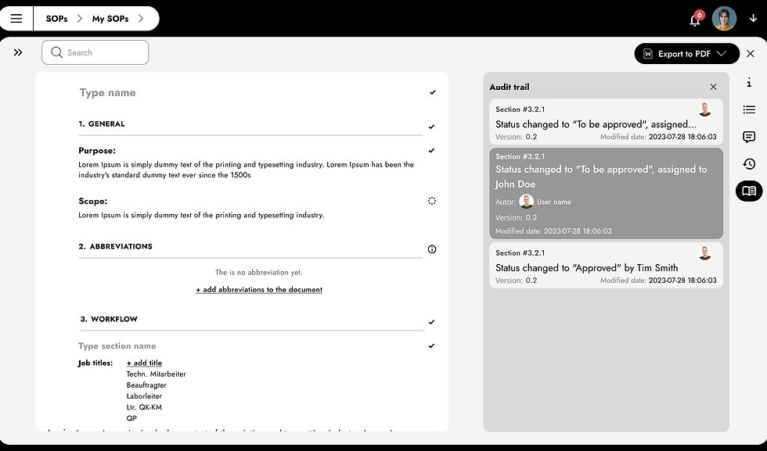Open the document info icon
Viewport: 767px width, 451px height.
point(749,82)
